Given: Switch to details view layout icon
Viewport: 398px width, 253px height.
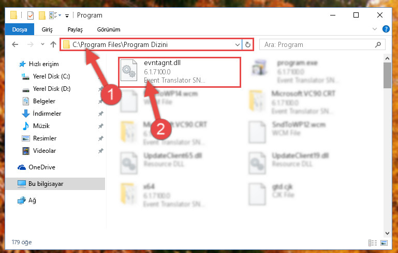Looking at the screenshot, I should point(372,243).
